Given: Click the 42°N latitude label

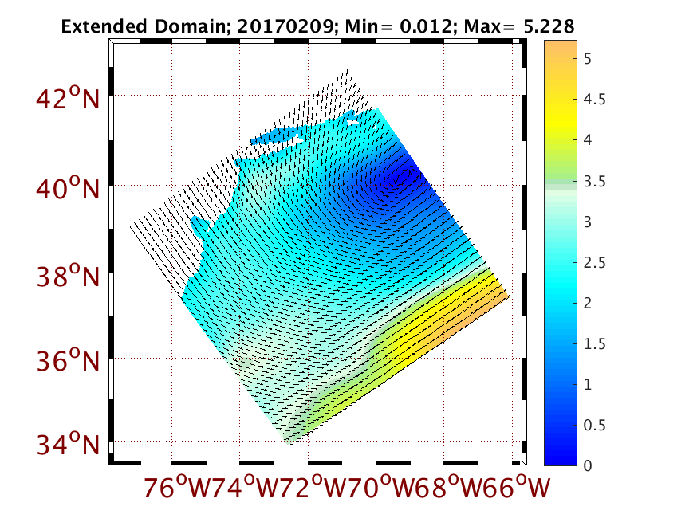Looking at the screenshot, I should click(68, 98).
